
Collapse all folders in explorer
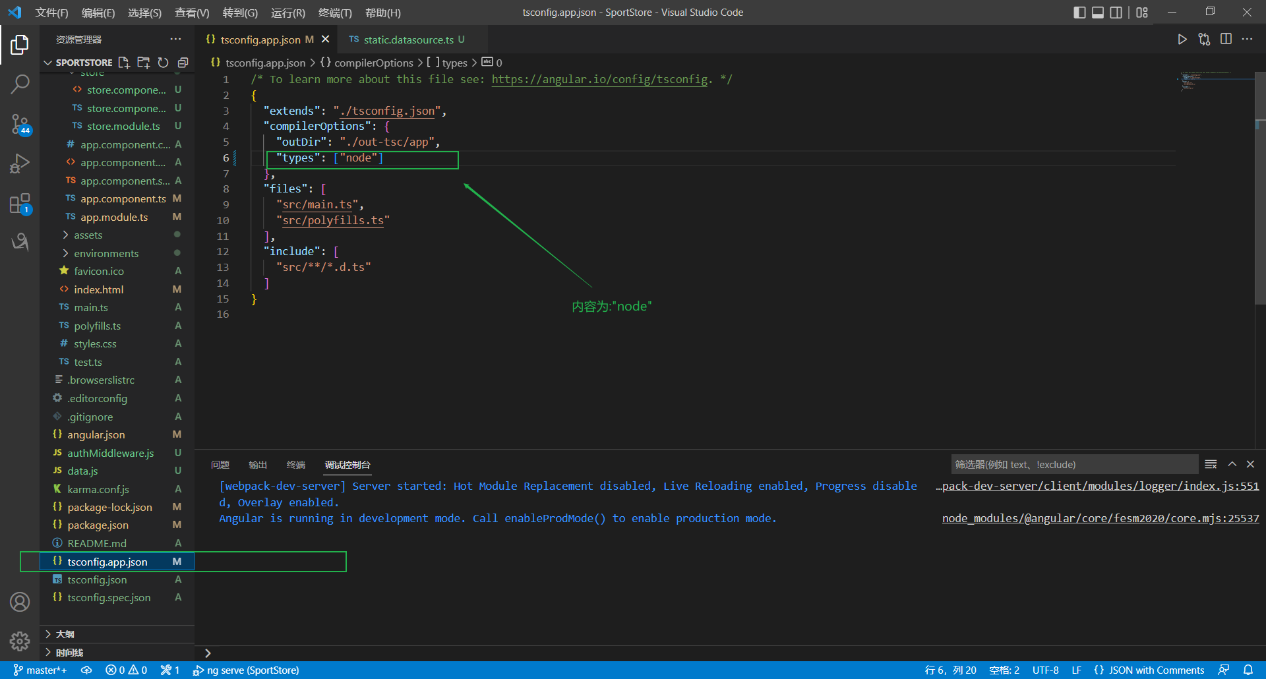[183, 63]
